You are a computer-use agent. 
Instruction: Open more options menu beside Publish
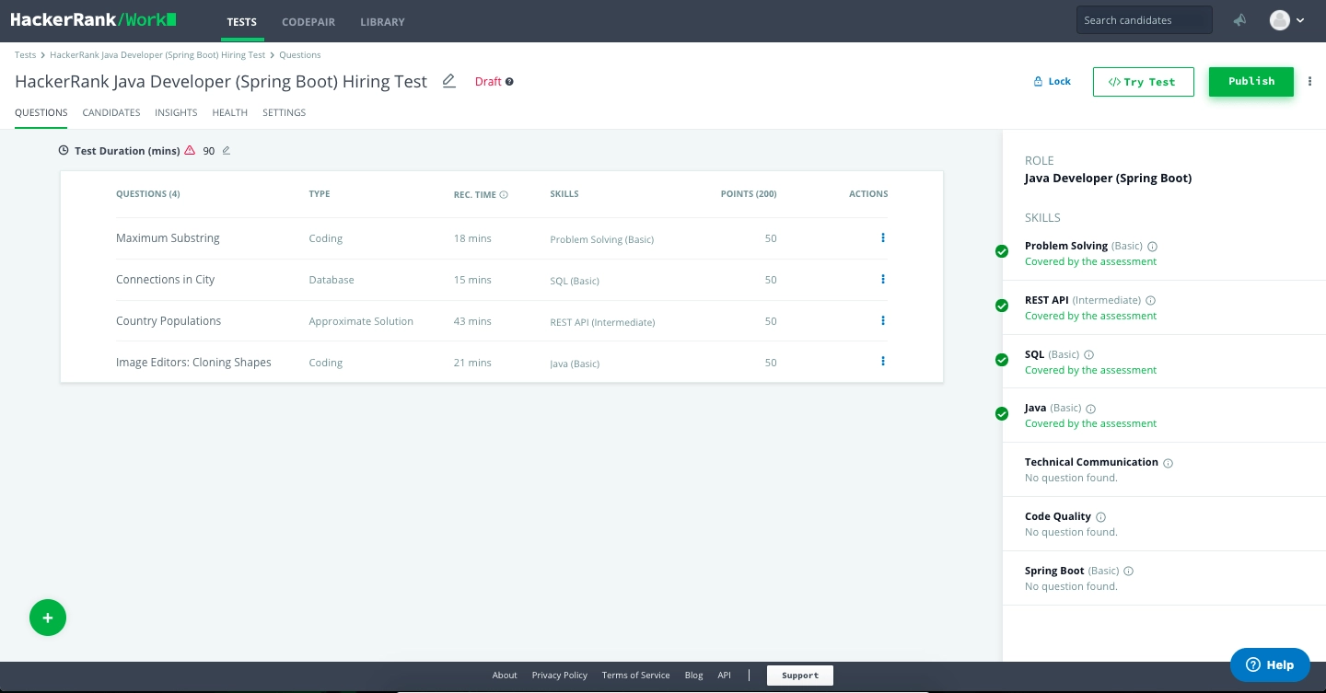point(1310,81)
